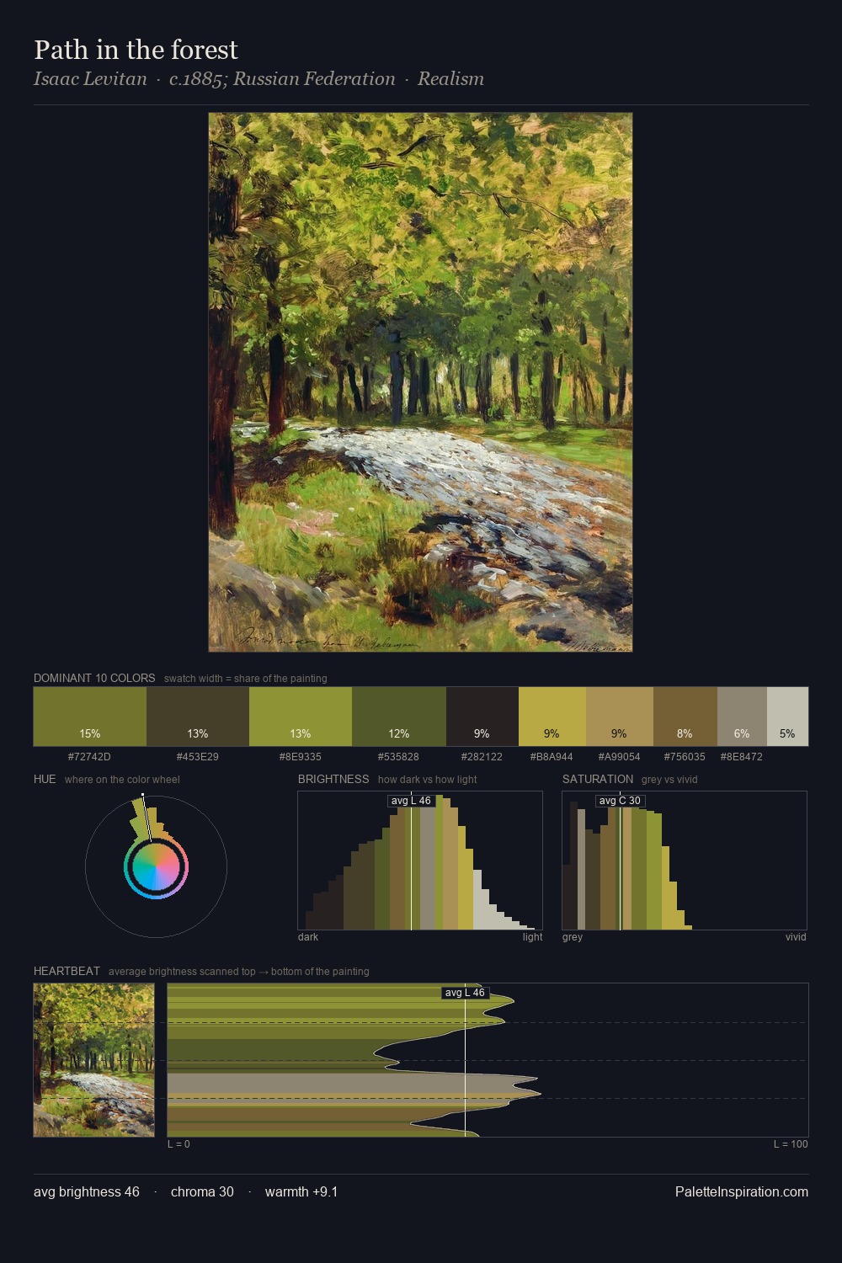The height and width of the screenshot is (1263, 842).
Task: Click 'average brightness scanned top → bottom' caption
Action: (x=239, y=972)
